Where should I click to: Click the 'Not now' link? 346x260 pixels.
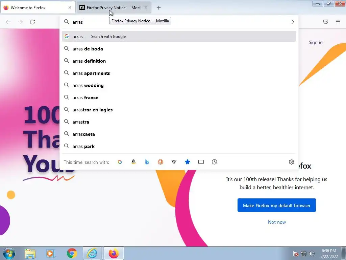click(277, 222)
